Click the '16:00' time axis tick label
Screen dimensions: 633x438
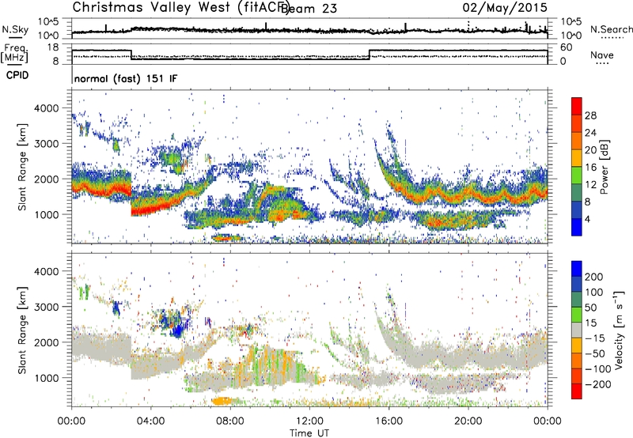(389, 421)
